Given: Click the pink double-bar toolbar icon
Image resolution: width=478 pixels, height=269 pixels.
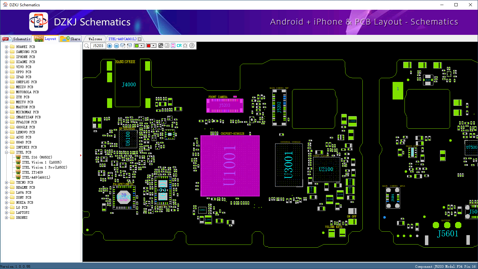Looking at the screenshot, I should pos(173,46).
